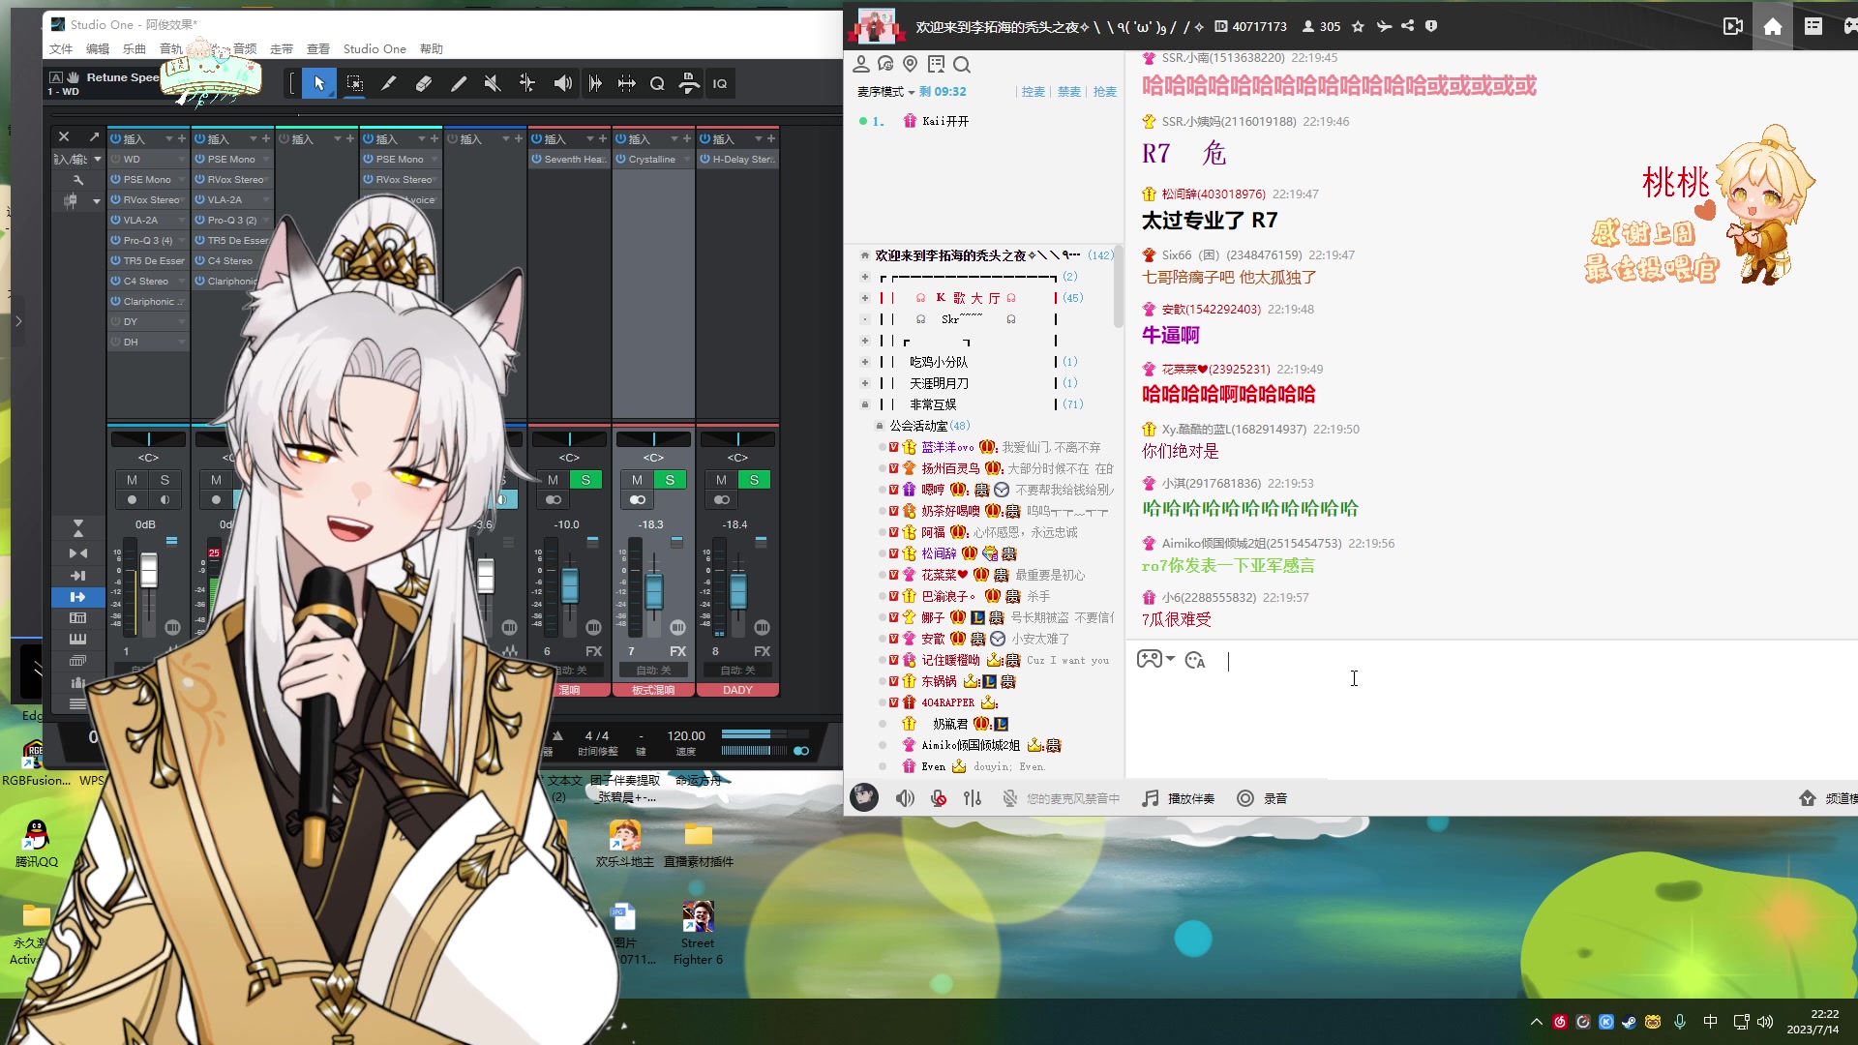This screenshot has width=1858, height=1045.
Task: Toggle record arm on channel 1
Action: click(x=132, y=500)
